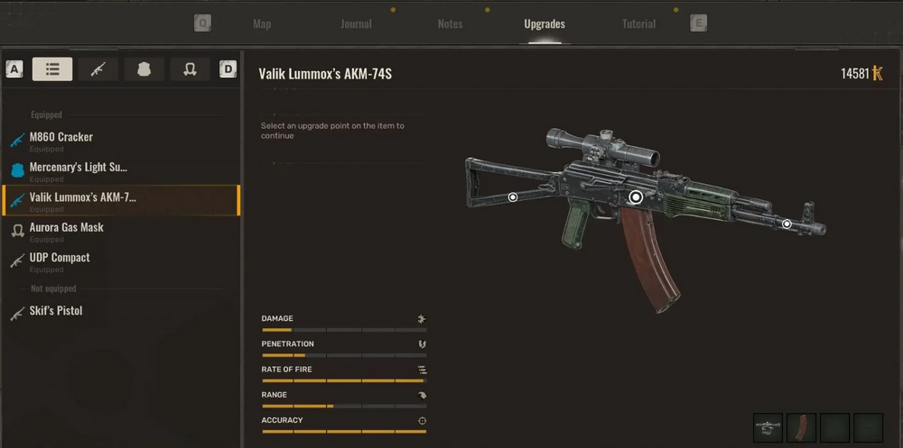Filter the item list by body armor
This screenshot has height=448, width=903.
pos(144,69)
